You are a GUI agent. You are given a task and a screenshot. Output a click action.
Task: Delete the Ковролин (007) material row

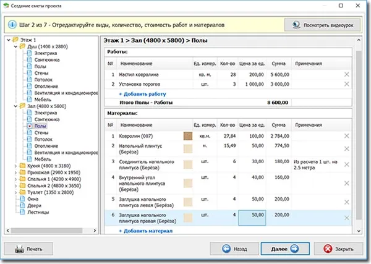[346, 135]
